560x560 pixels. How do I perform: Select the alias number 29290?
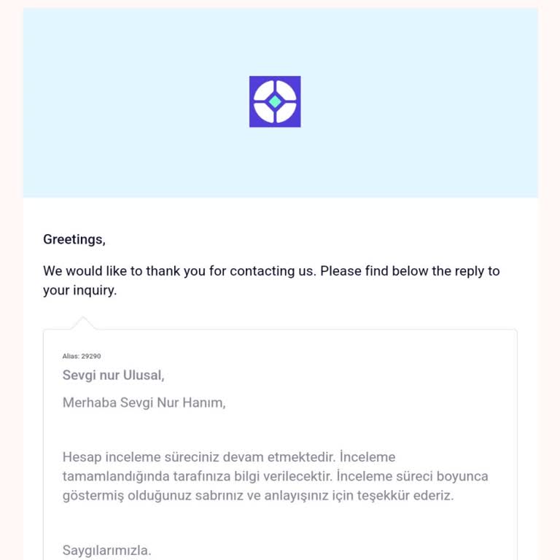[x=91, y=356]
